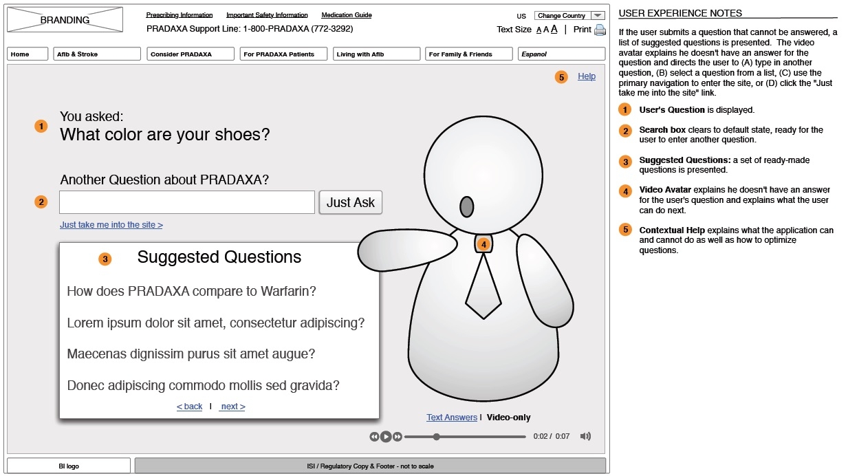The width and height of the screenshot is (848, 476).
Task: Select the Donec adipiscing suggested question
Action: coord(204,386)
